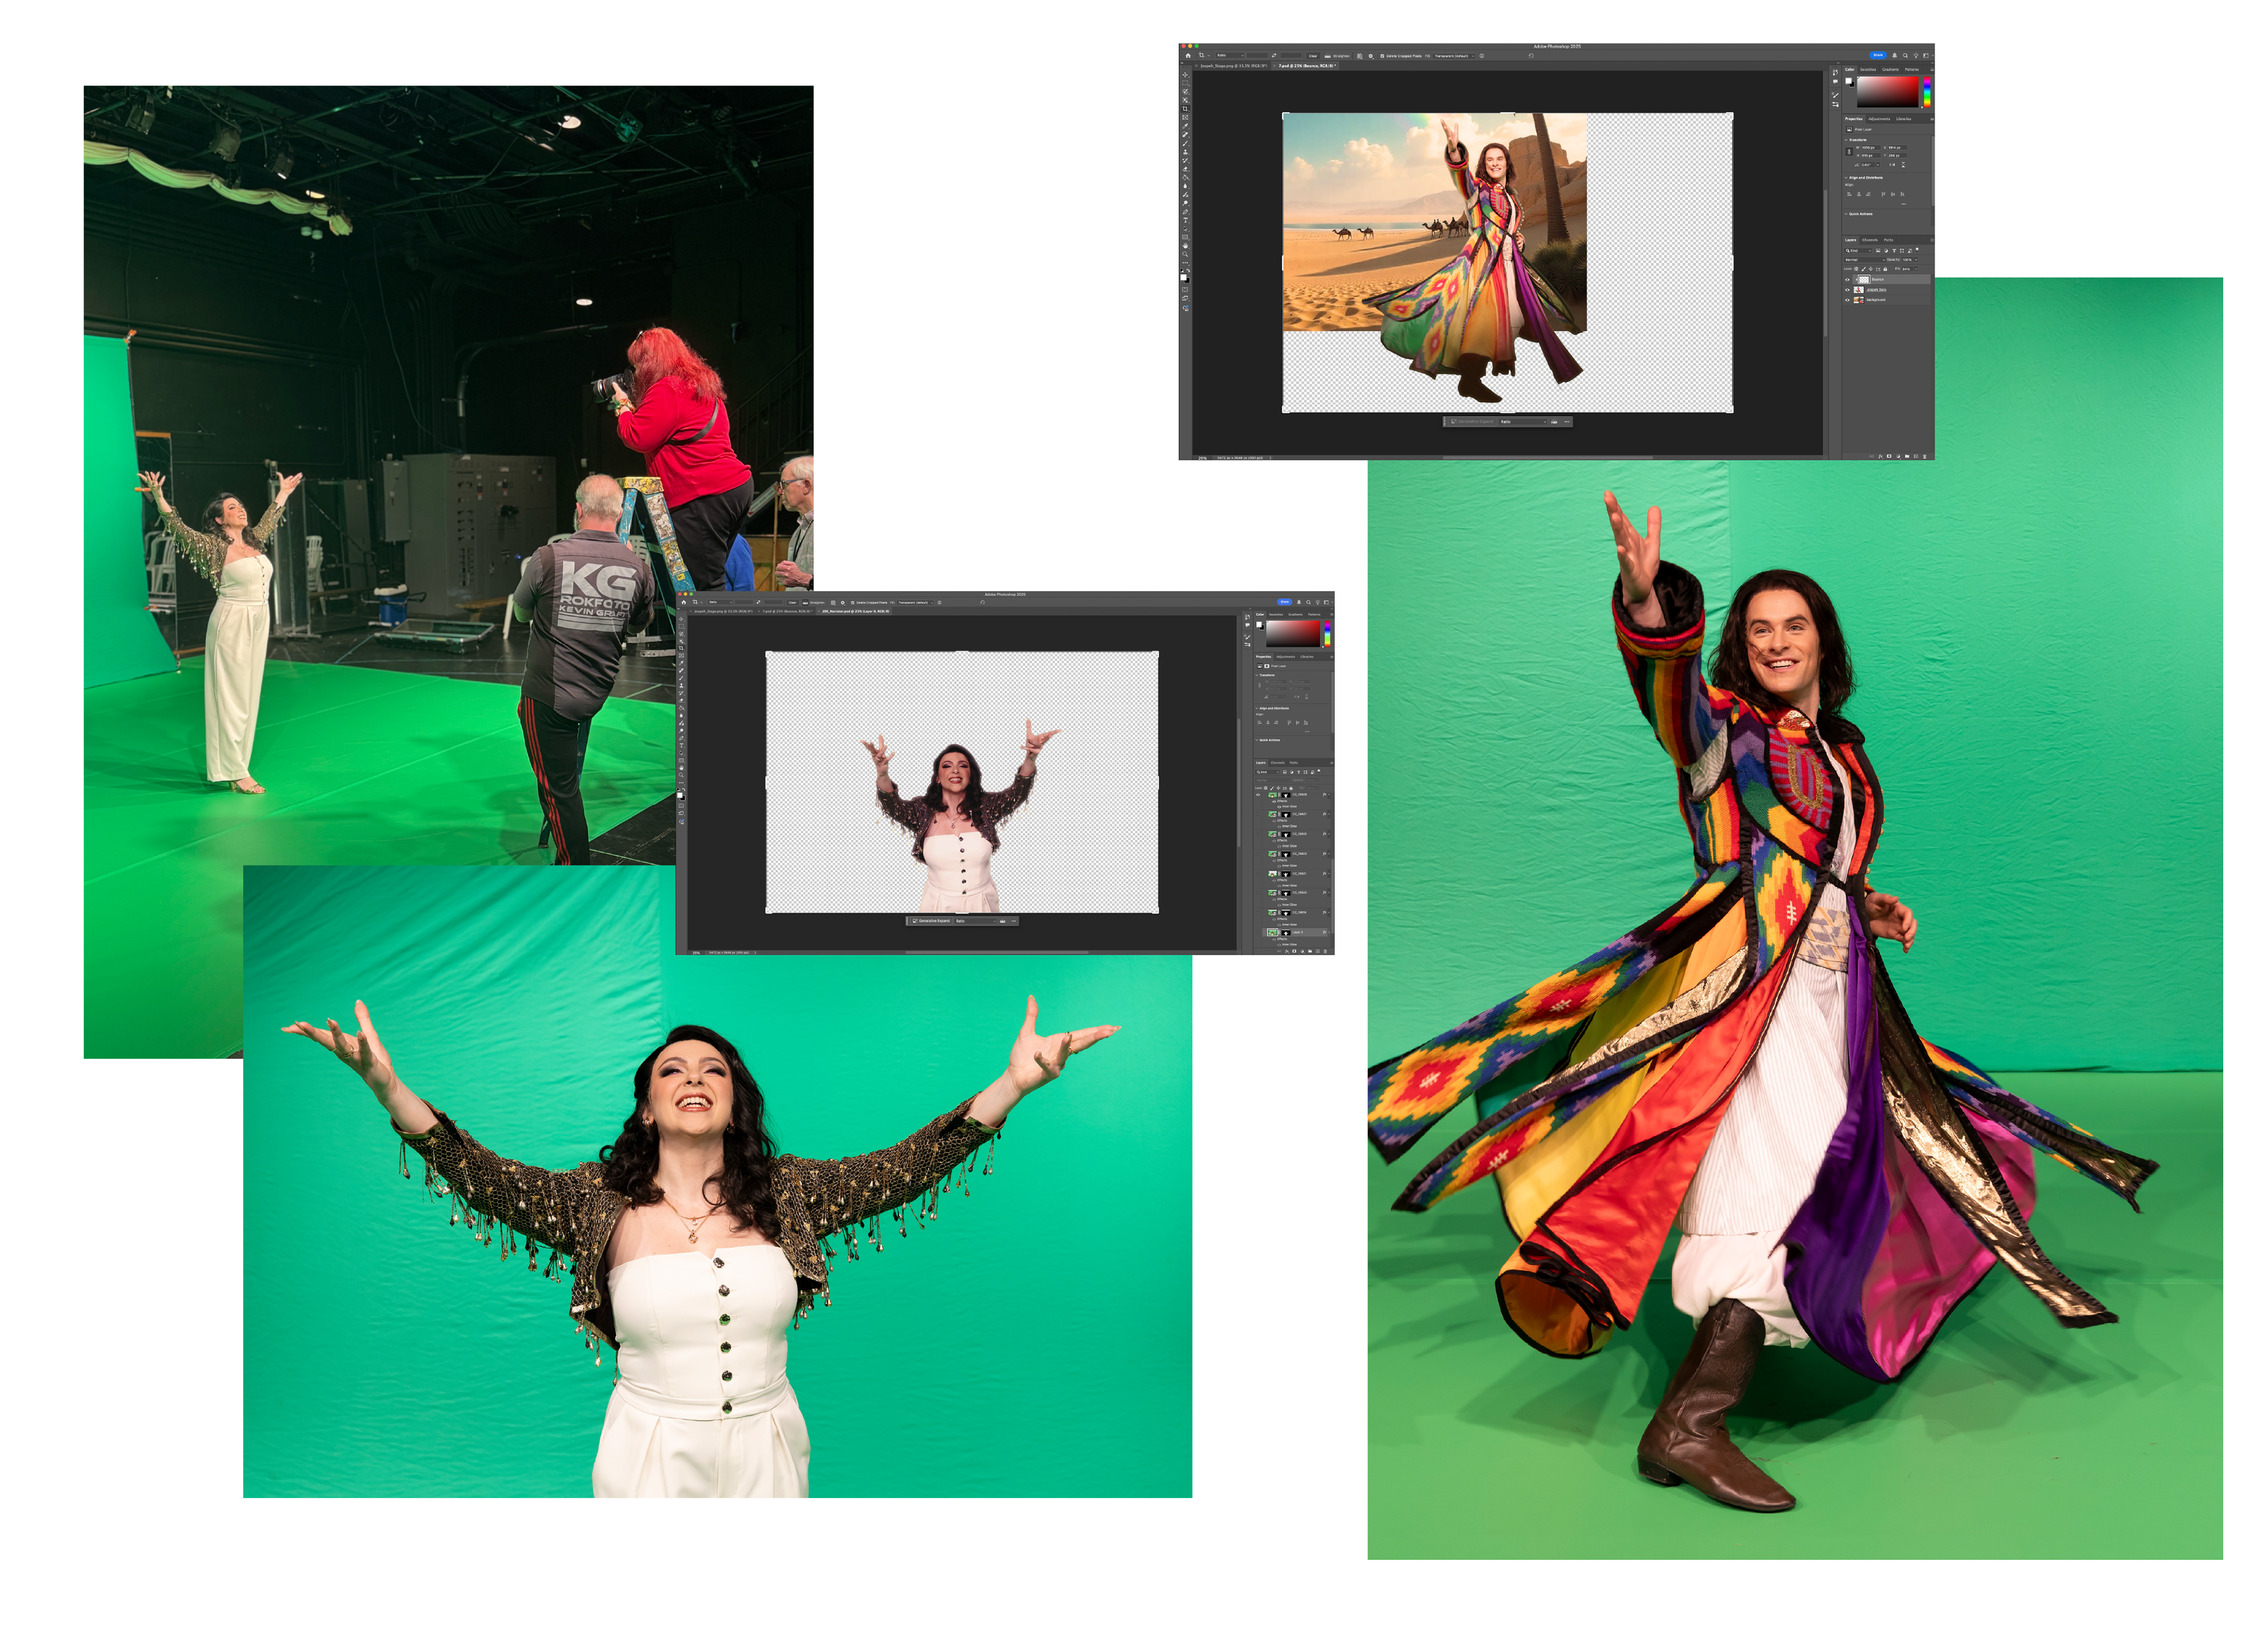Pick the Type tool in upper Photoshop window
This screenshot has height=1625, width=2268.
pos(1185,220)
